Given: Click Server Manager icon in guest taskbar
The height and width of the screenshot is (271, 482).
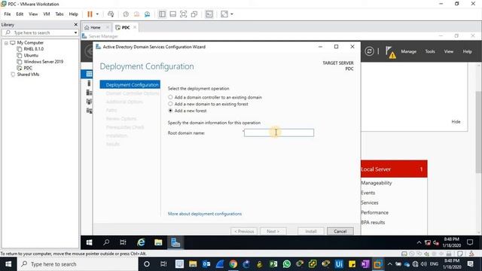Looking at the screenshot, I should pos(175,242).
